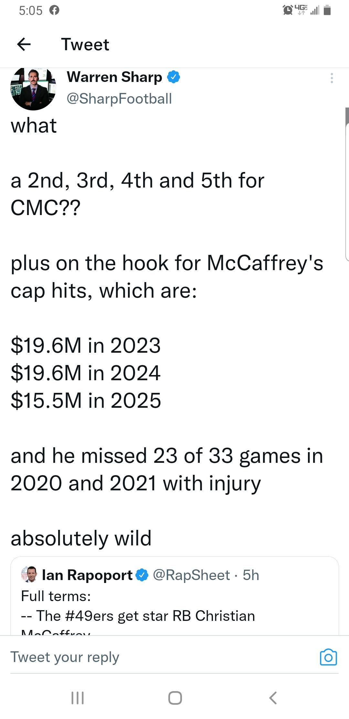Tap the back arrow icon
The image size is (349, 719).
click(x=24, y=44)
